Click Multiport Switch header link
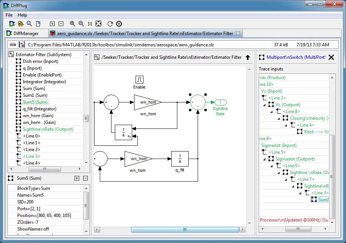This screenshot has height=243, width=346. (296, 57)
